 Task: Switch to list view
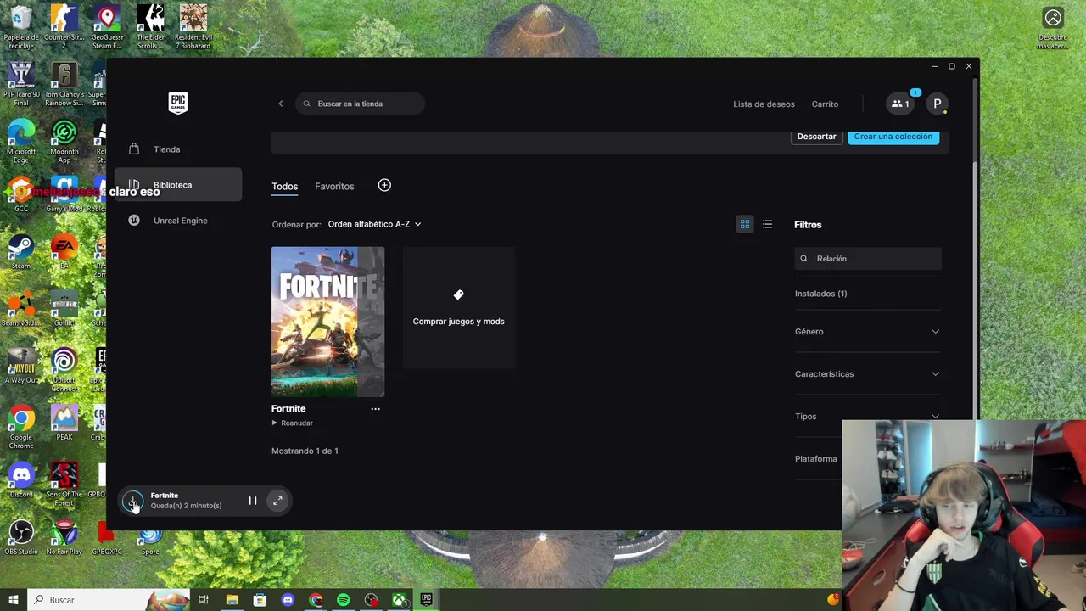767,224
